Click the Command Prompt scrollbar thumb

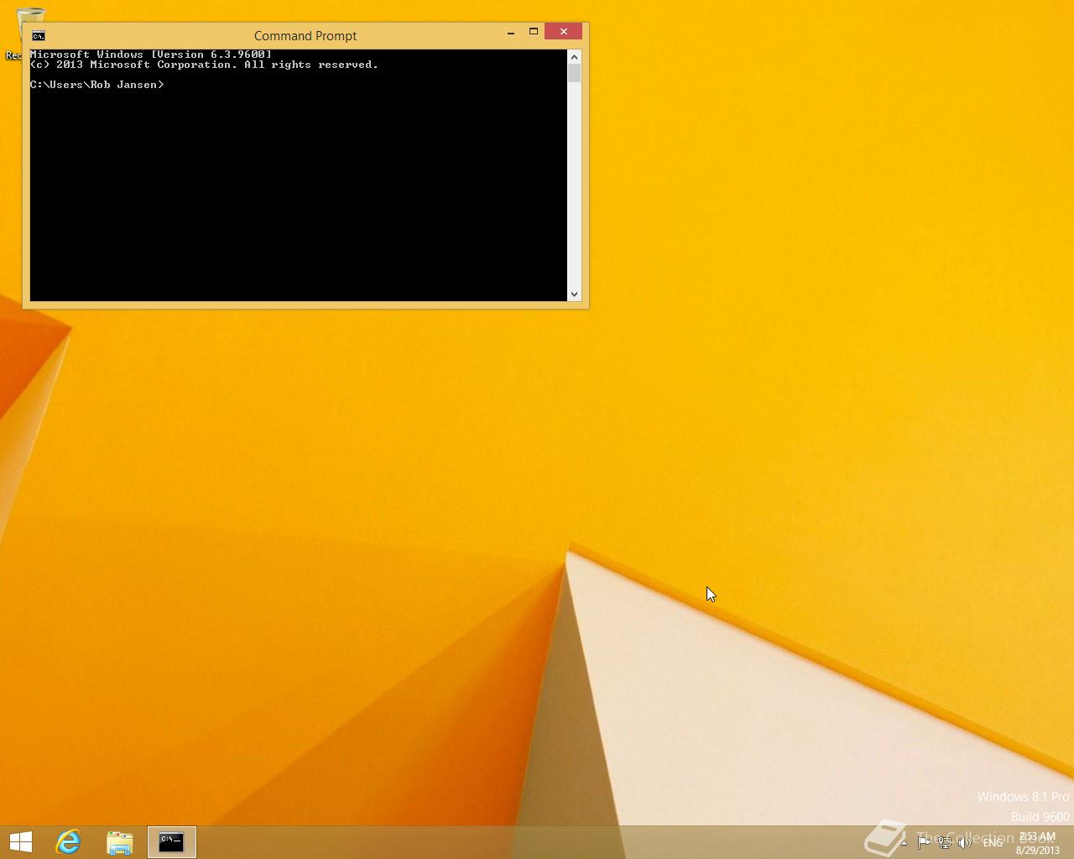575,73
